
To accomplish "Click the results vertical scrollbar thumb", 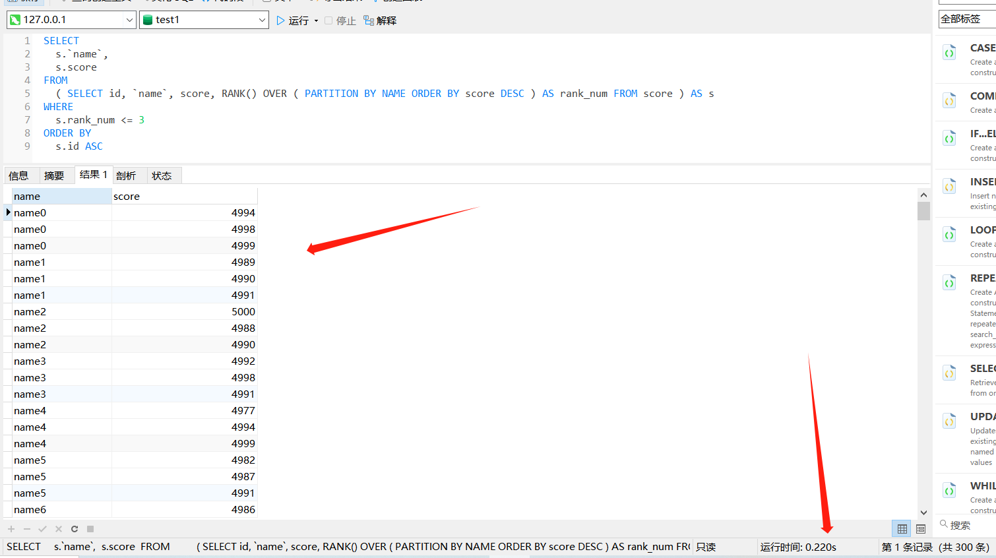I will click(923, 210).
